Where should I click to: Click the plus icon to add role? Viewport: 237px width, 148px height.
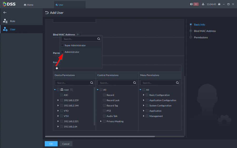57,68
